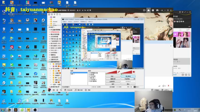Open the 设定(S) menu in OBS
The height and width of the screenshot is (112, 200).
(70, 22)
